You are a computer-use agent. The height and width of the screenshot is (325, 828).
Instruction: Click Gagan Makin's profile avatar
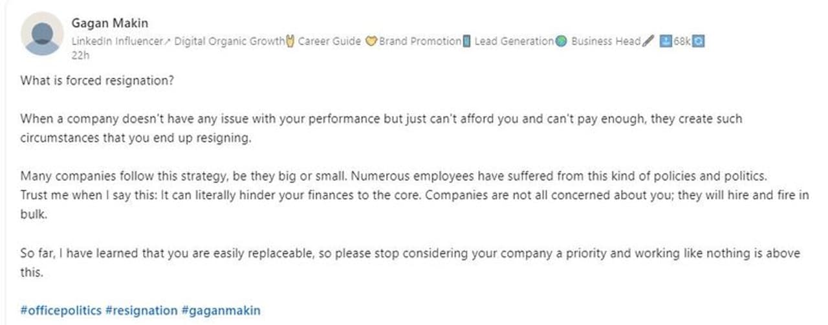tap(42, 34)
